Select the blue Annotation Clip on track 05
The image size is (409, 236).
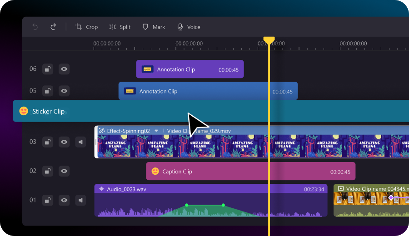click(x=208, y=91)
